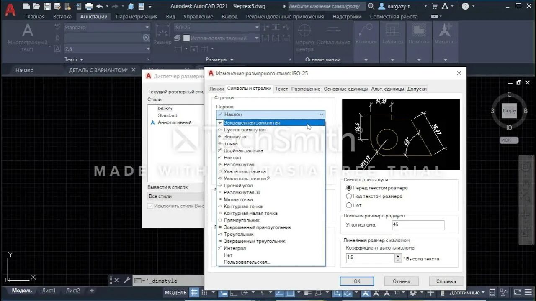
Task: Click the Сверху face of the ViewCube
Action: coord(509,111)
